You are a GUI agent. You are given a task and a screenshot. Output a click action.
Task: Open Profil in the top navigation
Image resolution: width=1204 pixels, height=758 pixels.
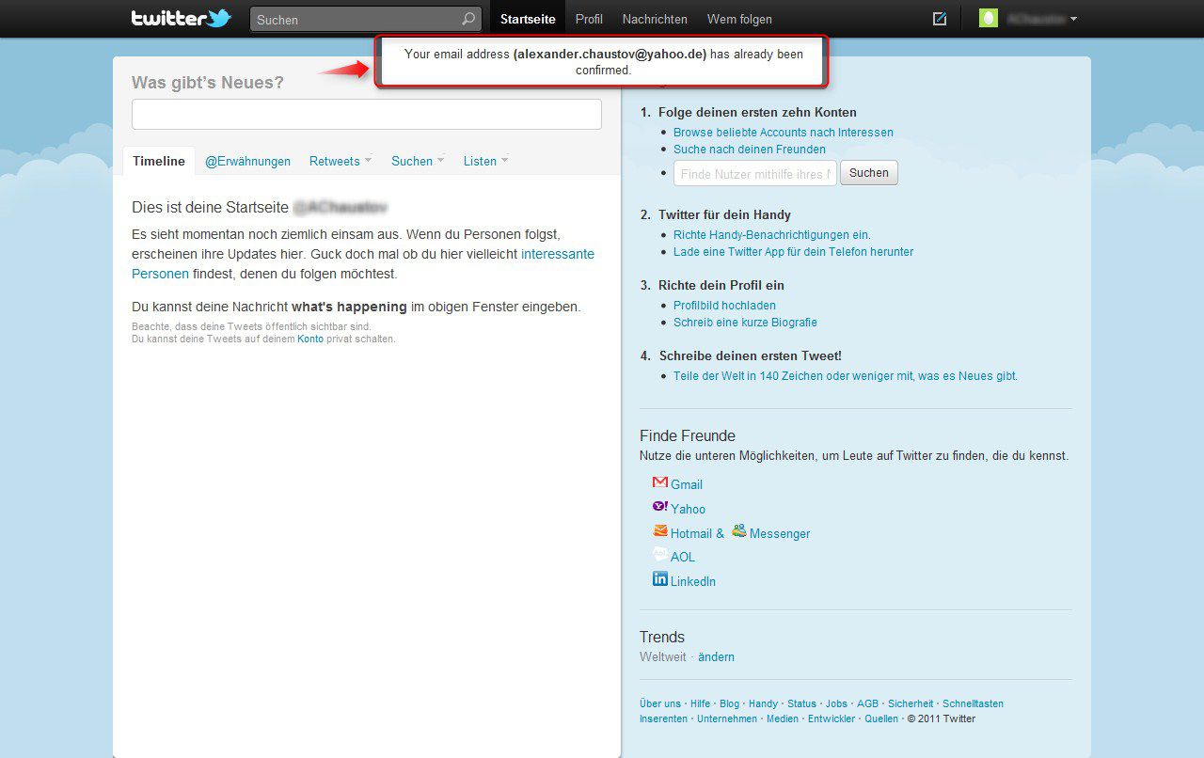[x=589, y=19]
